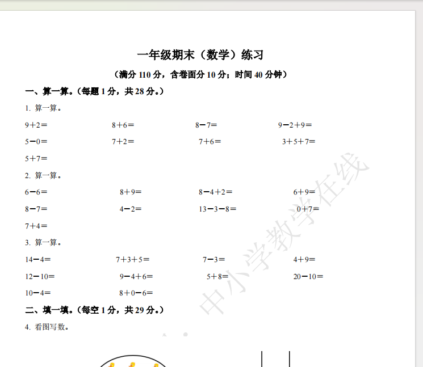The image size is (423, 367).
Task: Click the equation 3+5+7=
Action: point(299,141)
